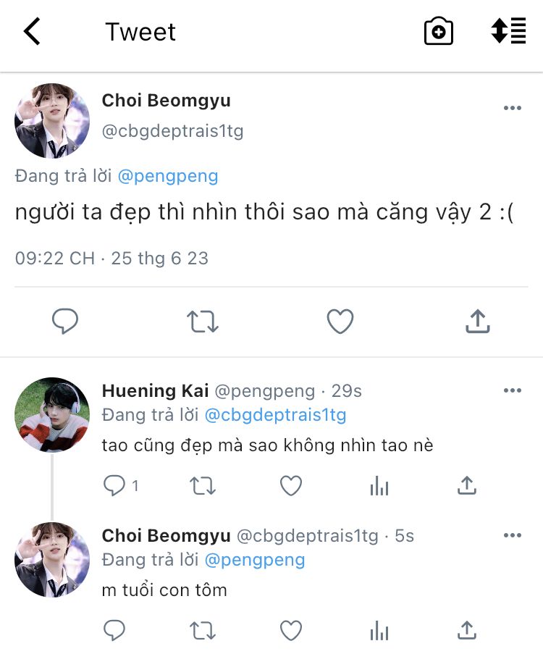The image size is (543, 654).
Task: Reply to the main Choi Beomgyu tweet
Action: pyautogui.click(x=65, y=322)
